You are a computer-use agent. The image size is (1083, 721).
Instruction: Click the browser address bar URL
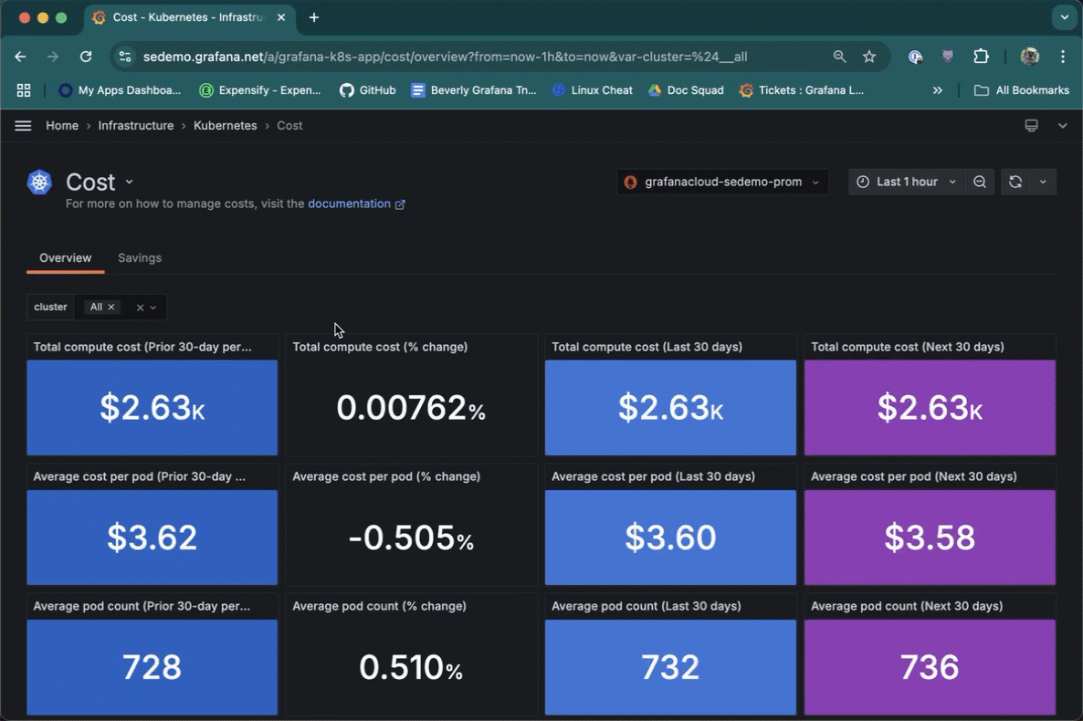[445, 57]
